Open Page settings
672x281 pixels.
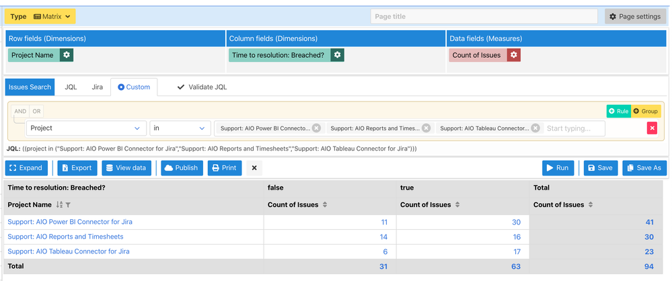coord(636,17)
